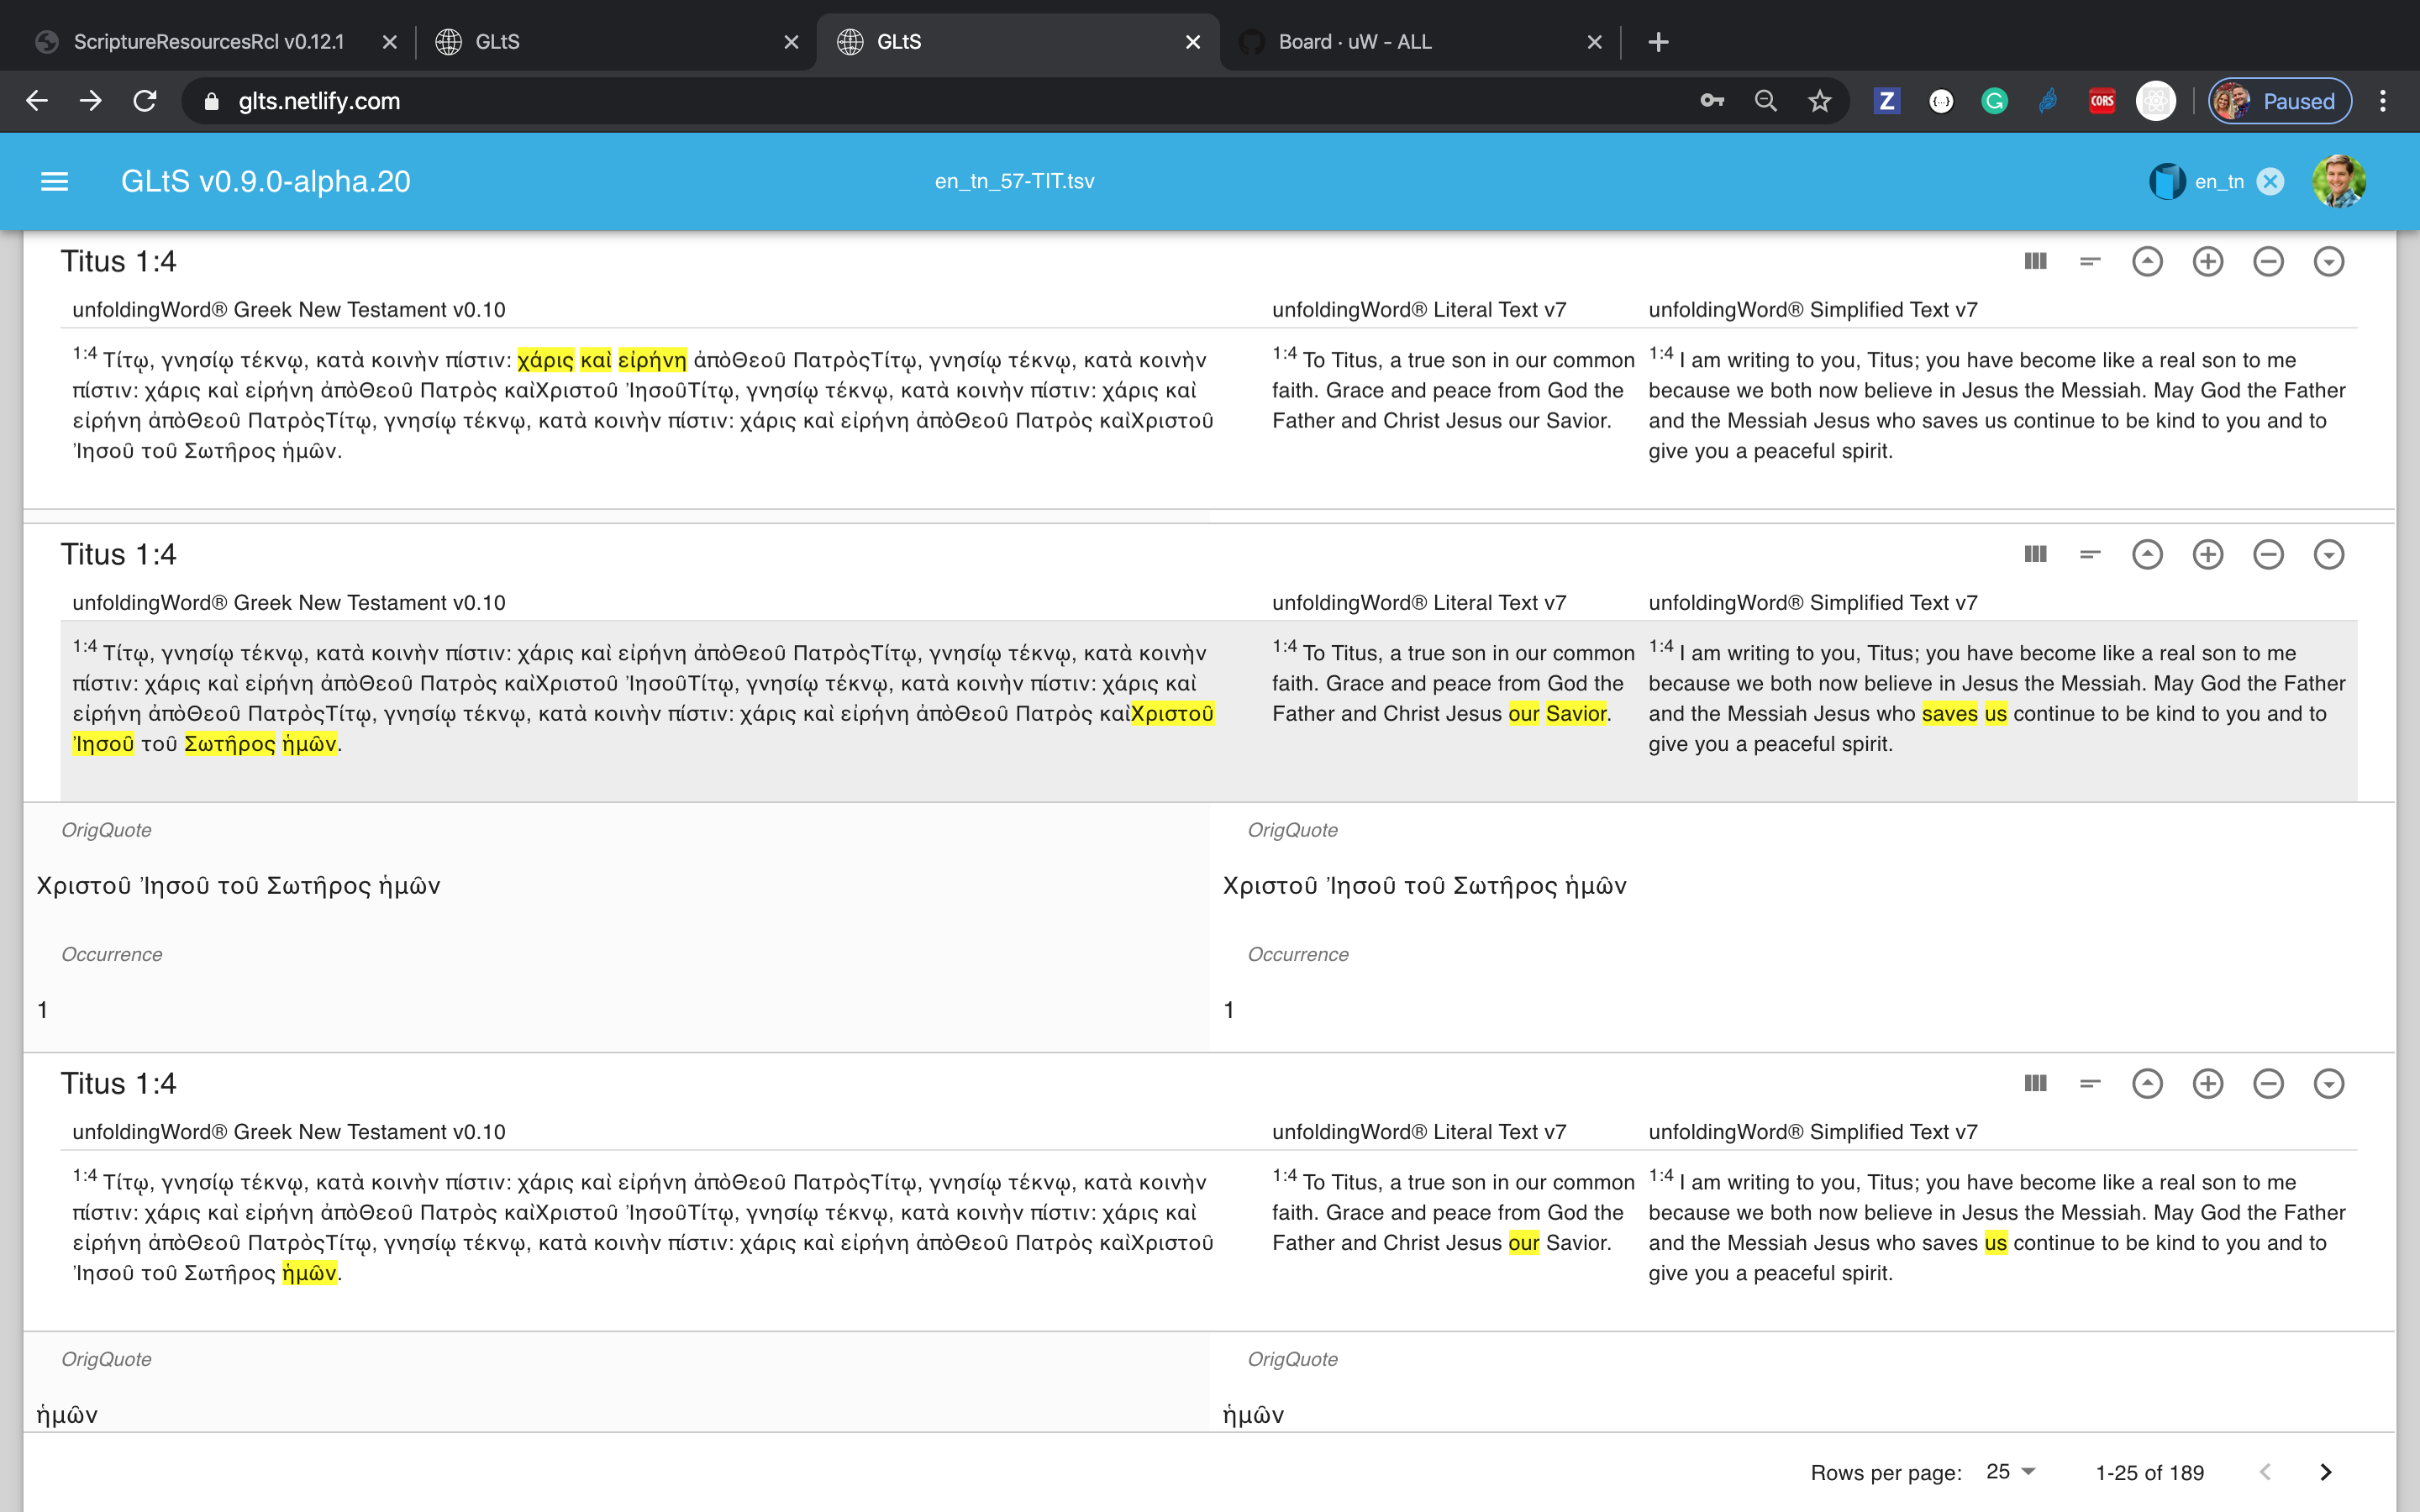Click the Grammarly extension icon
The height and width of the screenshot is (1512, 2420).
(1995, 101)
